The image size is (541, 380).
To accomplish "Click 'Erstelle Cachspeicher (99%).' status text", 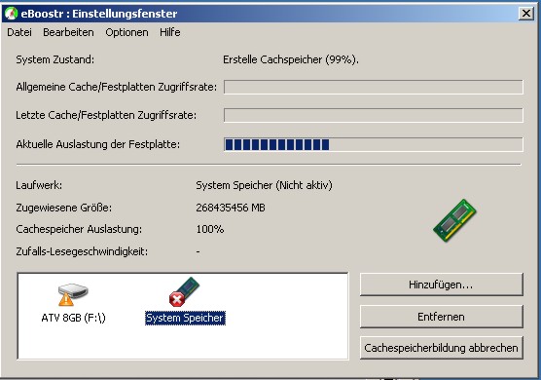I will [291, 59].
